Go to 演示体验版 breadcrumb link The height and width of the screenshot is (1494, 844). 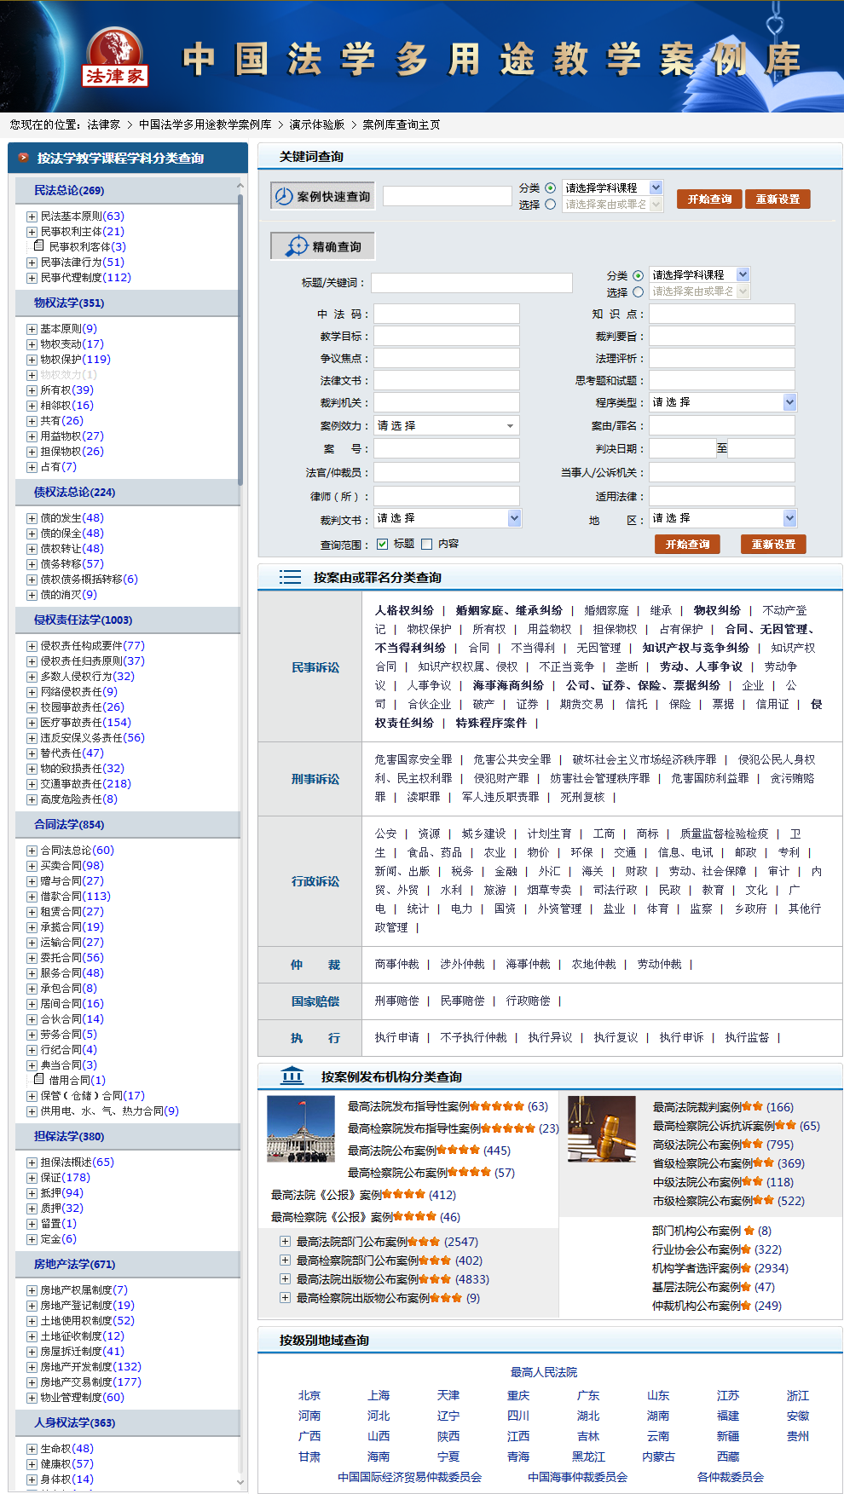[317, 124]
